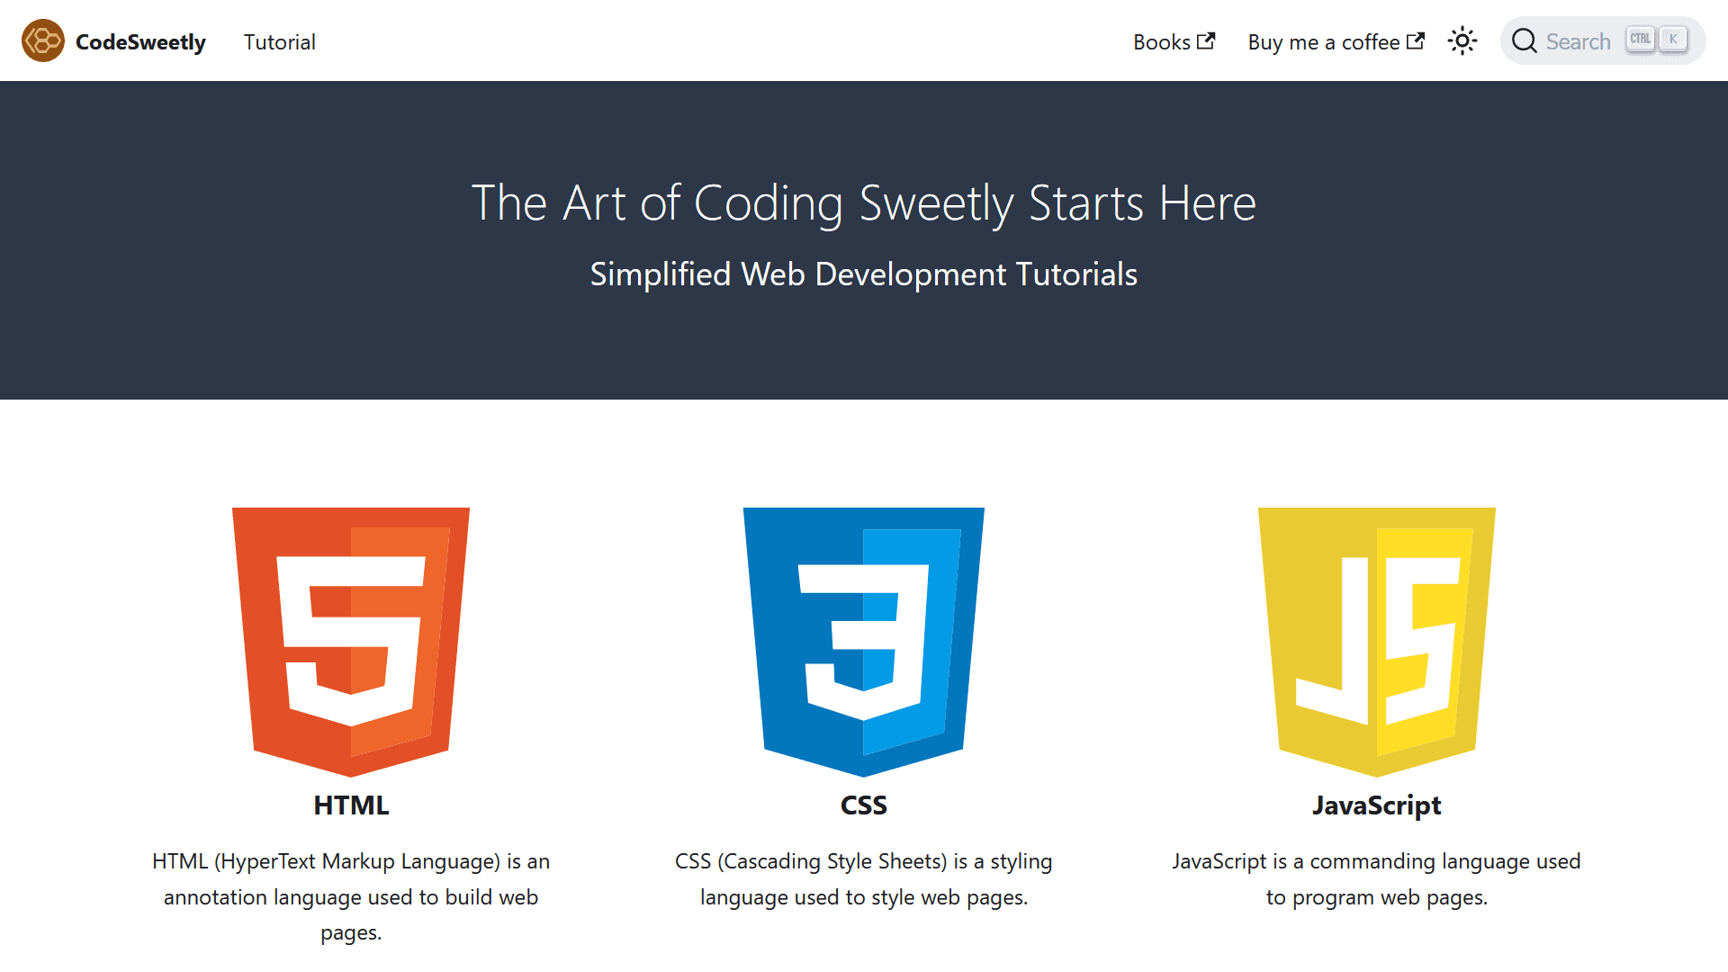This screenshot has height=972, width=1728.
Task: Click the Search input field
Action: point(1602,40)
